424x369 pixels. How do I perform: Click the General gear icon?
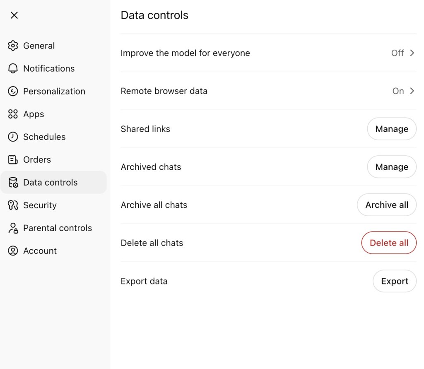[x=13, y=46]
